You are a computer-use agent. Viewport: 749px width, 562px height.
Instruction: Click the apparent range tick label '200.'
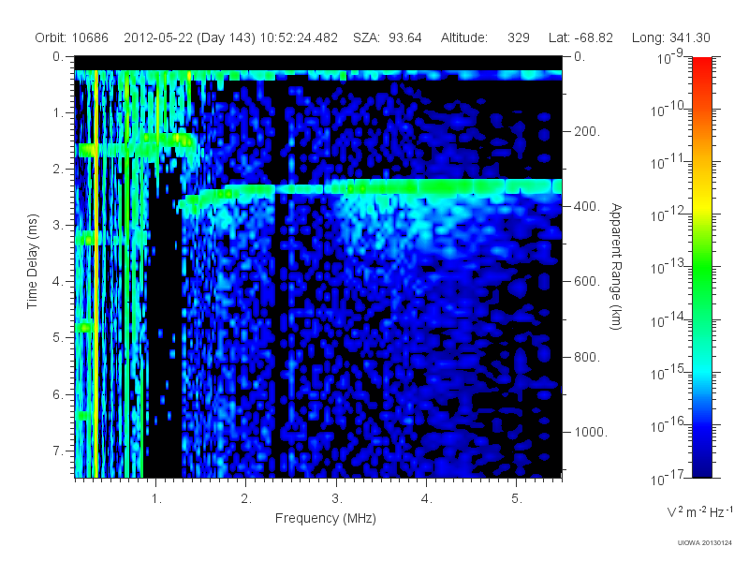tap(587, 131)
